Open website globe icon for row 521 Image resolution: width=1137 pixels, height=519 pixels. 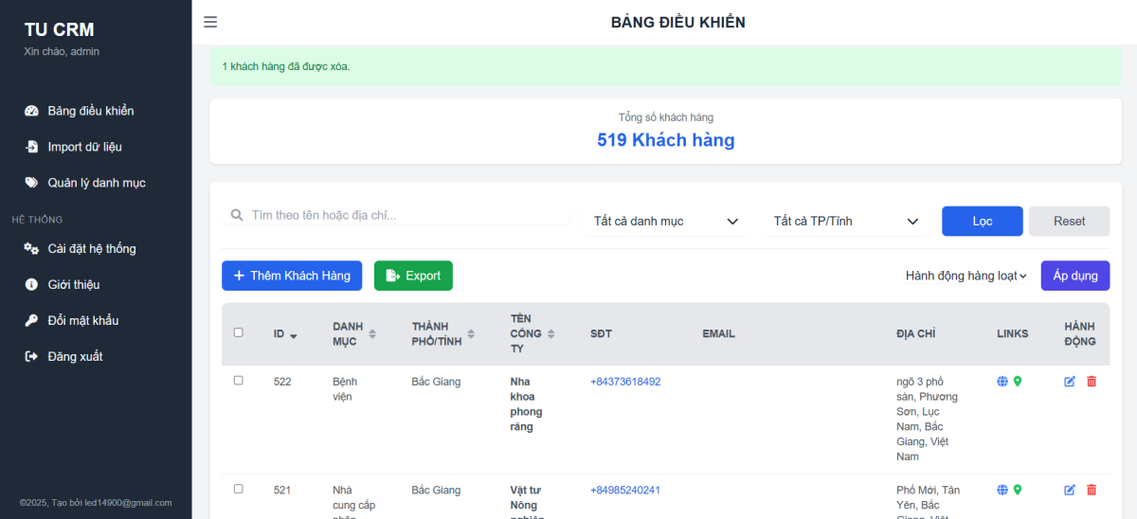point(1002,491)
